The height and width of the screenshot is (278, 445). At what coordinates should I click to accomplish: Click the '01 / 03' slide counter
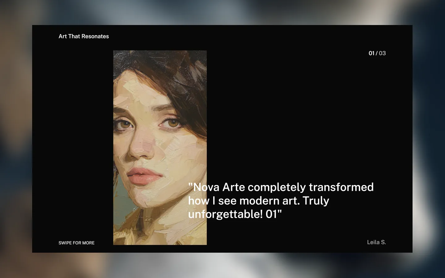point(377,53)
